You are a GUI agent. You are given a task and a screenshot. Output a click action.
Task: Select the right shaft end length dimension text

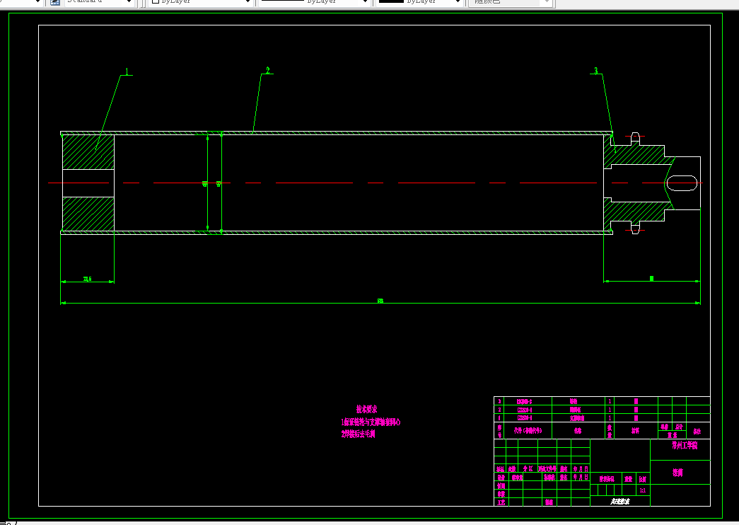[x=651, y=278]
